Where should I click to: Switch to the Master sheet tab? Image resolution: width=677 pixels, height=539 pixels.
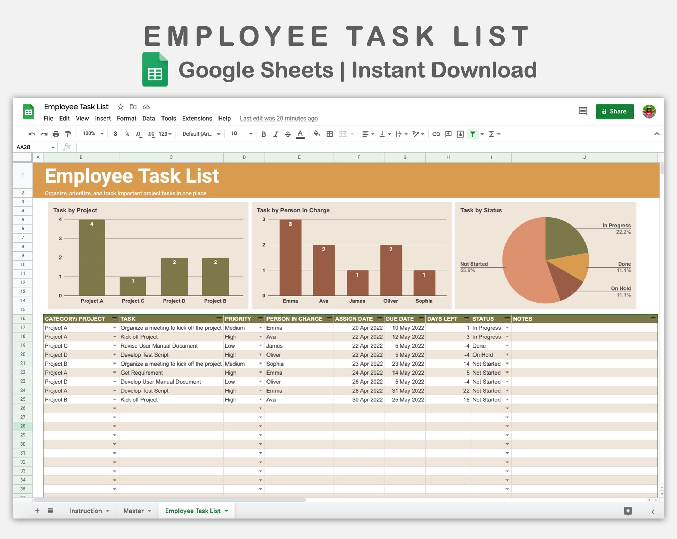(x=134, y=511)
